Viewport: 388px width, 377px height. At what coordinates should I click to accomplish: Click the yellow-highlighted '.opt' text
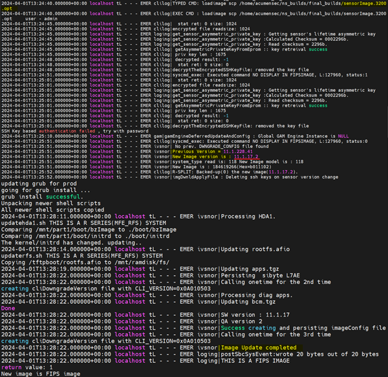click(x=6, y=8)
